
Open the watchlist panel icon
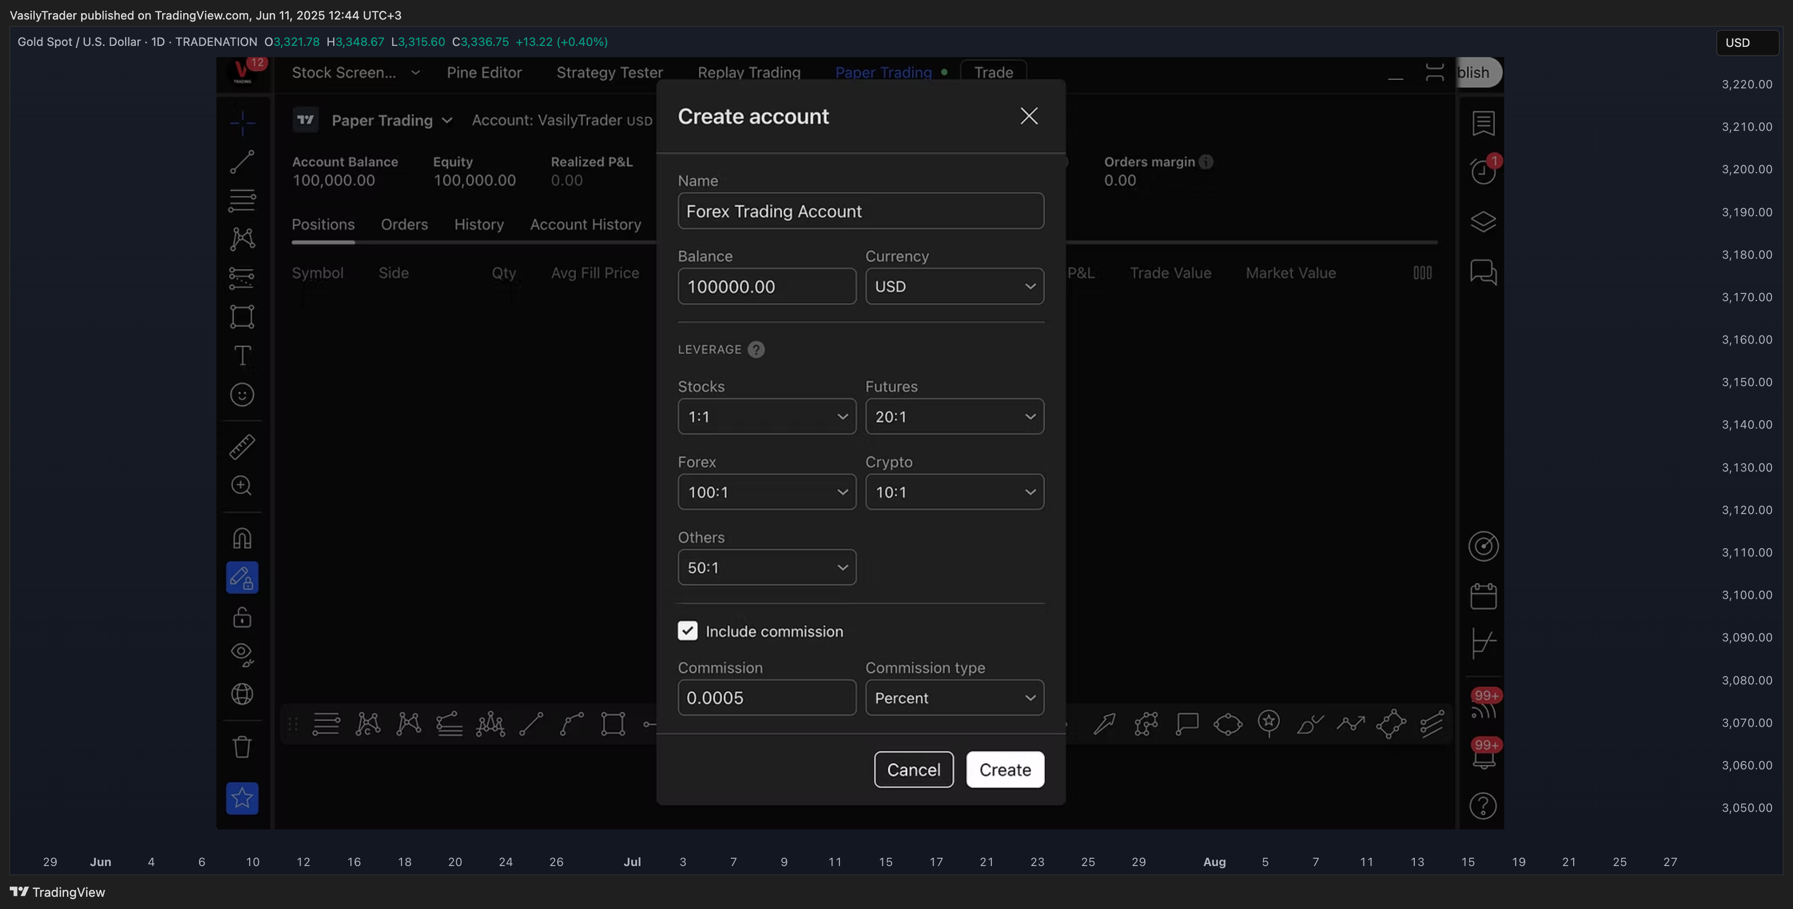coord(1483,123)
